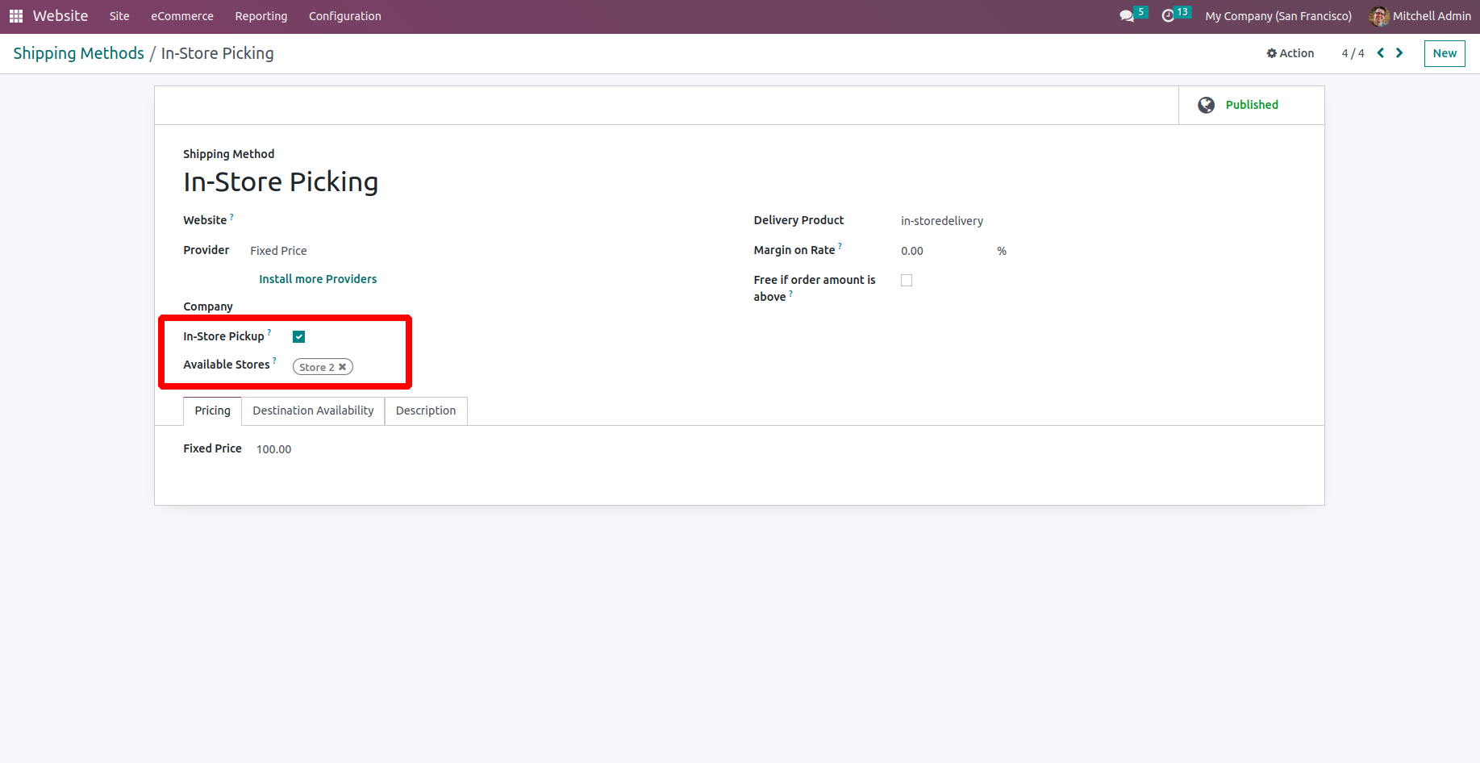Go to previous record arrow
This screenshot has height=763, width=1480.
pyautogui.click(x=1381, y=53)
